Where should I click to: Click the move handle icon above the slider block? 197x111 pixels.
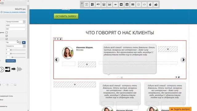point(55,39)
